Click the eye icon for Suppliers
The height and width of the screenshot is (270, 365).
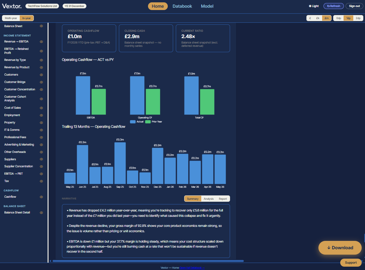41,159
